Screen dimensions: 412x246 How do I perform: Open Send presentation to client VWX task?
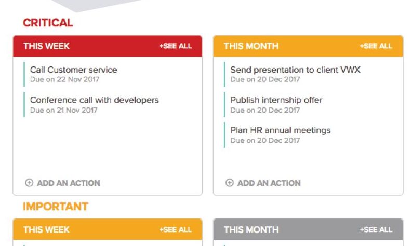click(x=295, y=70)
